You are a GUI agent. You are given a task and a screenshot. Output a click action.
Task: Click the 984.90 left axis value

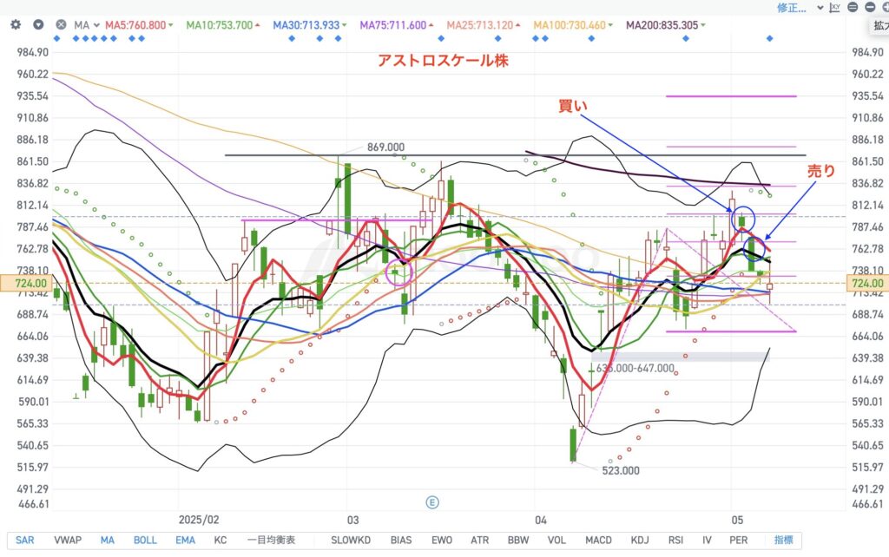pos(33,52)
